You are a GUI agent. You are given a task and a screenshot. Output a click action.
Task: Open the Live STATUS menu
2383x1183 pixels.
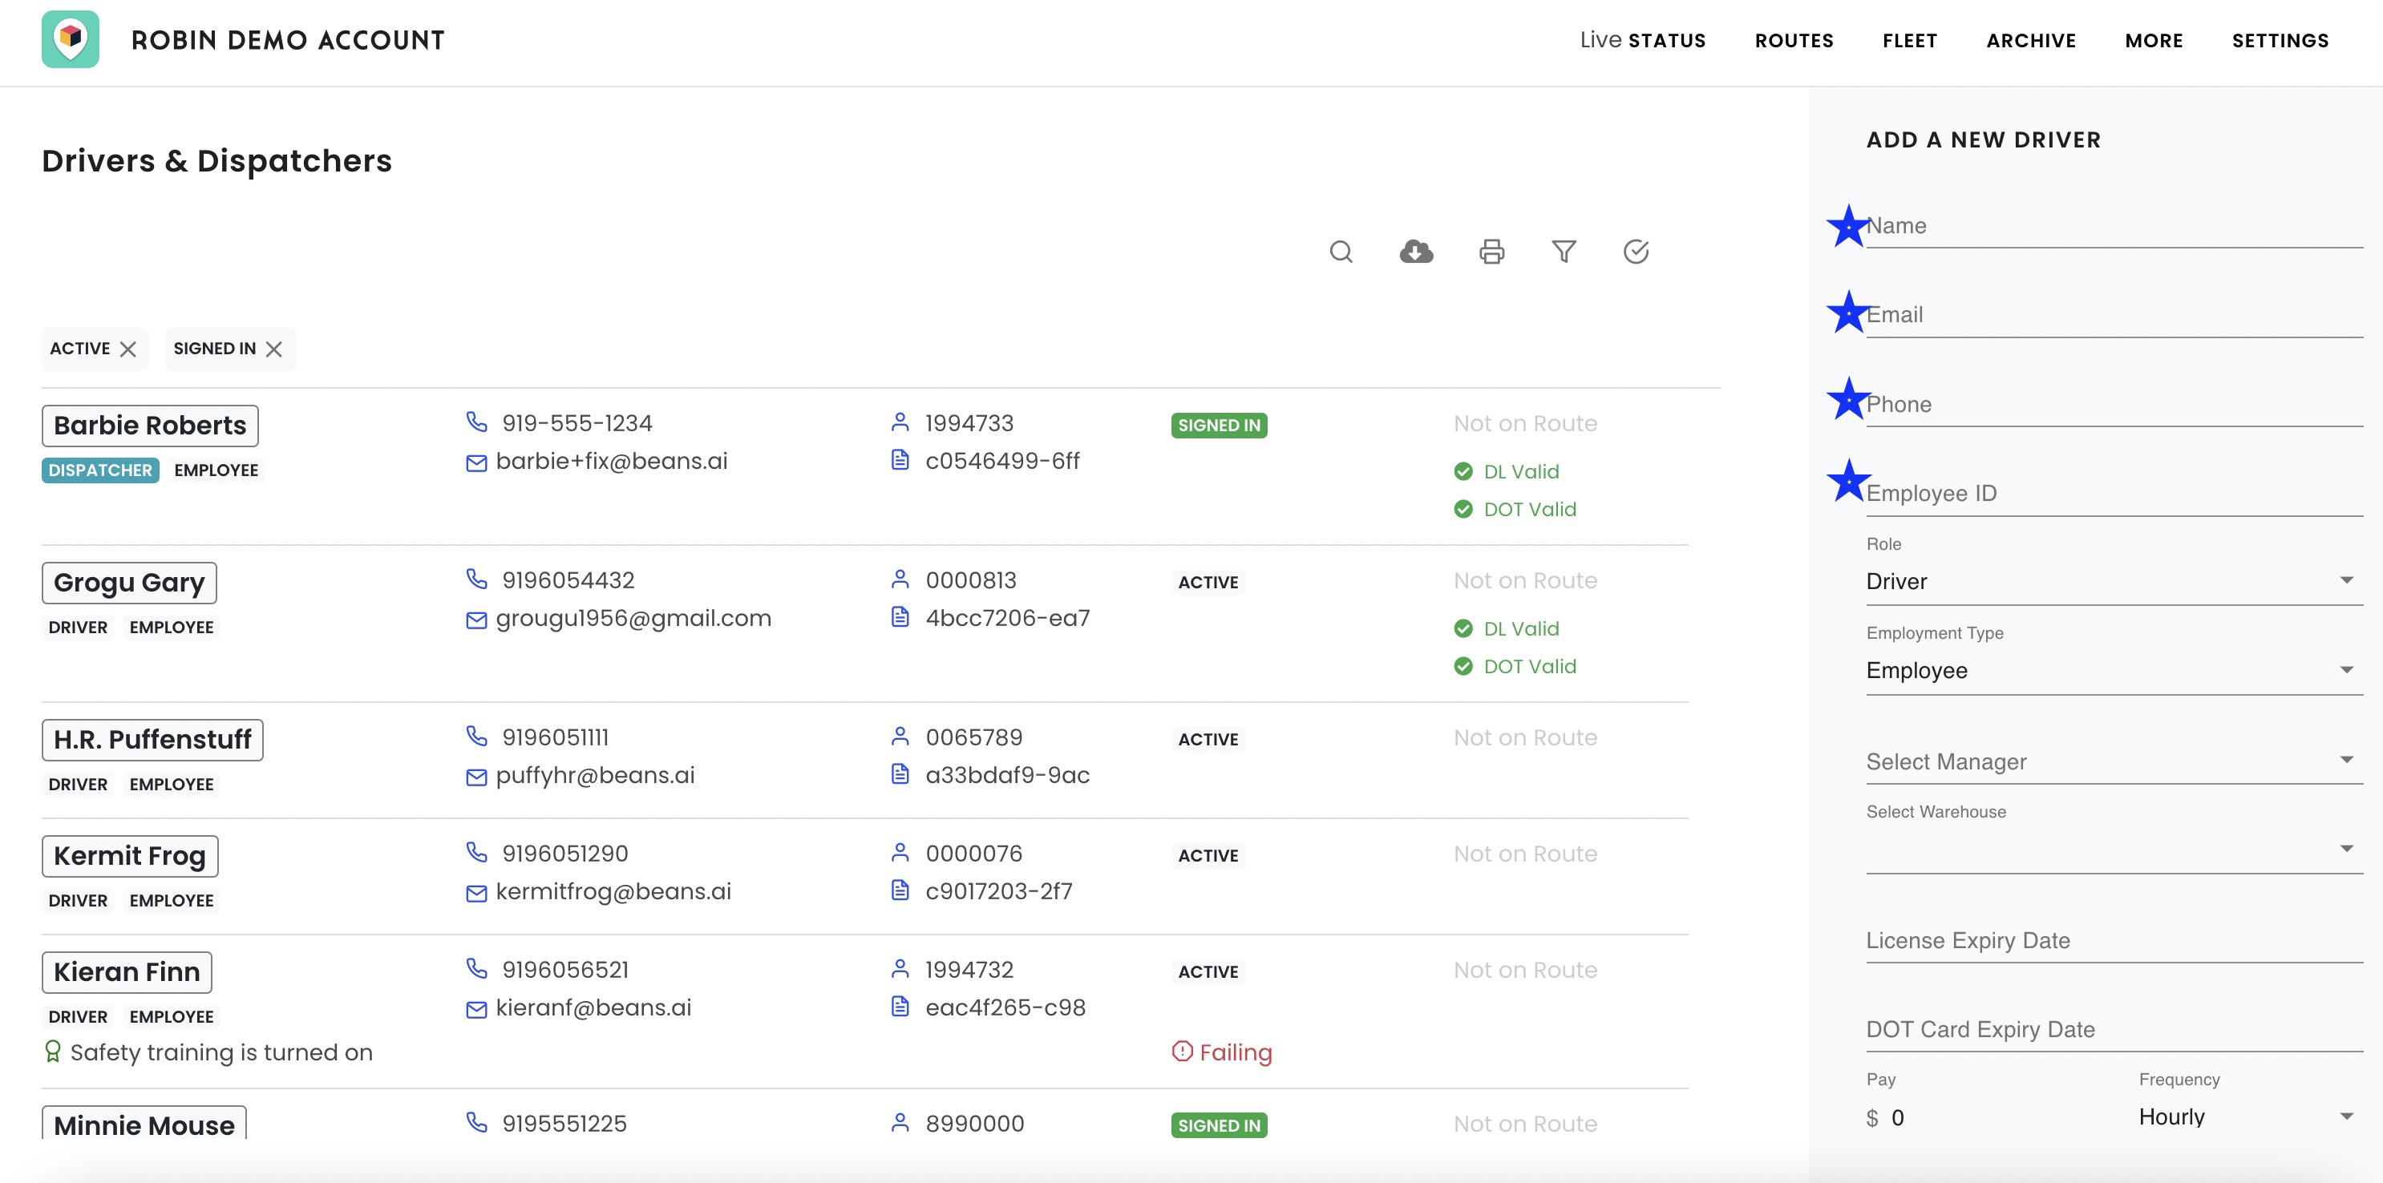coord(1642,41)
